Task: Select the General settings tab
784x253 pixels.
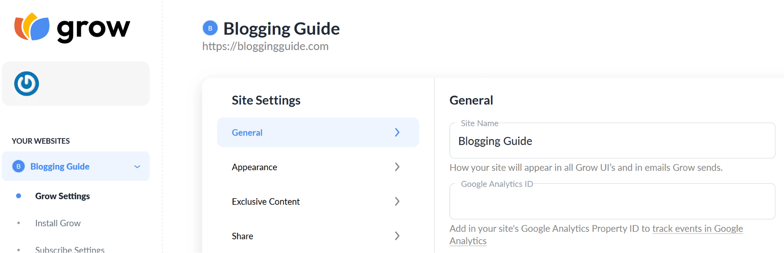Action: click(x=318, y=132)
